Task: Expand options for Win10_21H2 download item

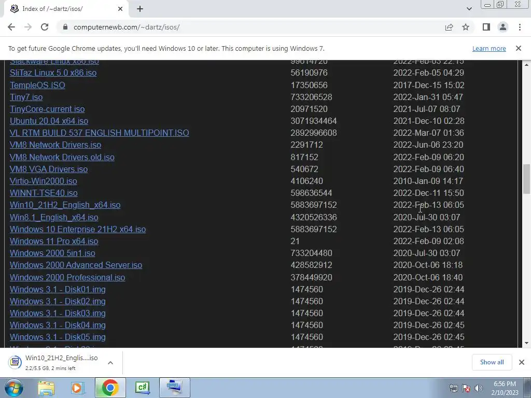Action: click(110, 363)
